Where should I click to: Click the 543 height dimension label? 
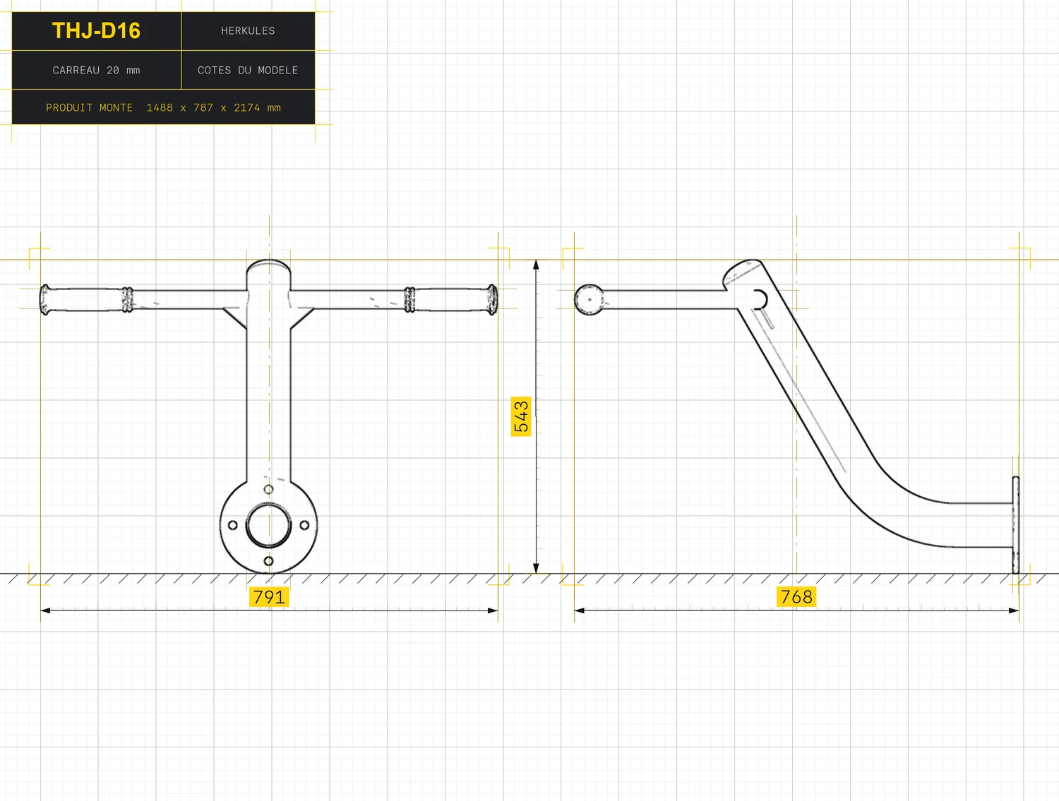point(521,416)
